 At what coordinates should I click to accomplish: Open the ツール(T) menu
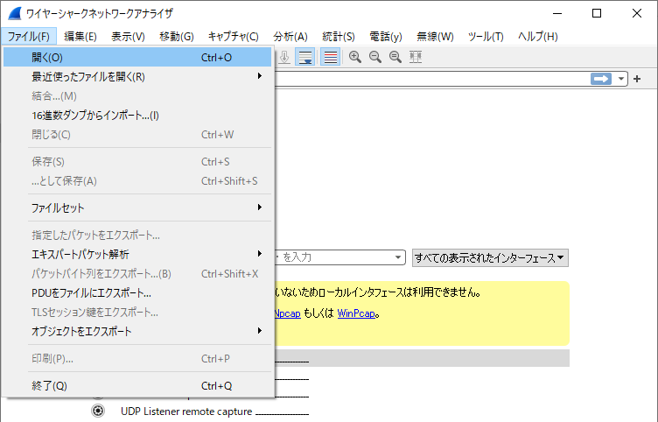pos(486,37)
